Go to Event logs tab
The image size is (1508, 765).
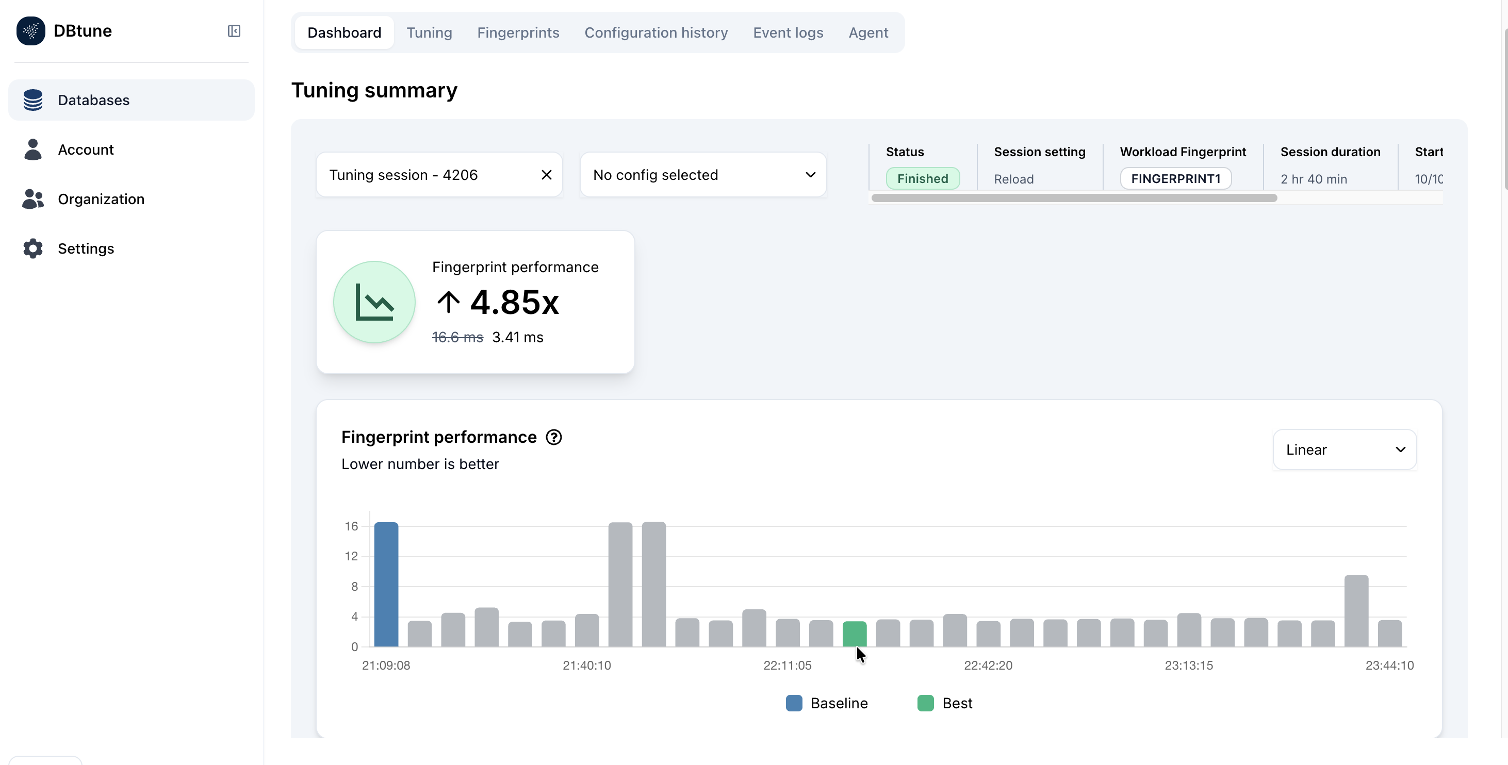coord(788,33)
